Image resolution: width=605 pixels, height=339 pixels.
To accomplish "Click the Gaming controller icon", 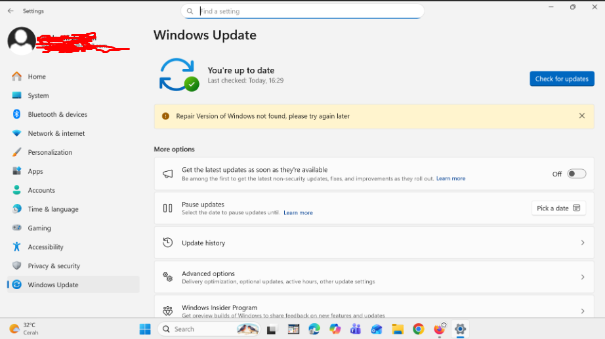I will point(16,228).
